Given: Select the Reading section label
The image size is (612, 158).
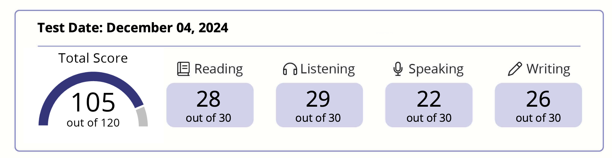Looking at the screenshot, I should (x=219, y=69).
